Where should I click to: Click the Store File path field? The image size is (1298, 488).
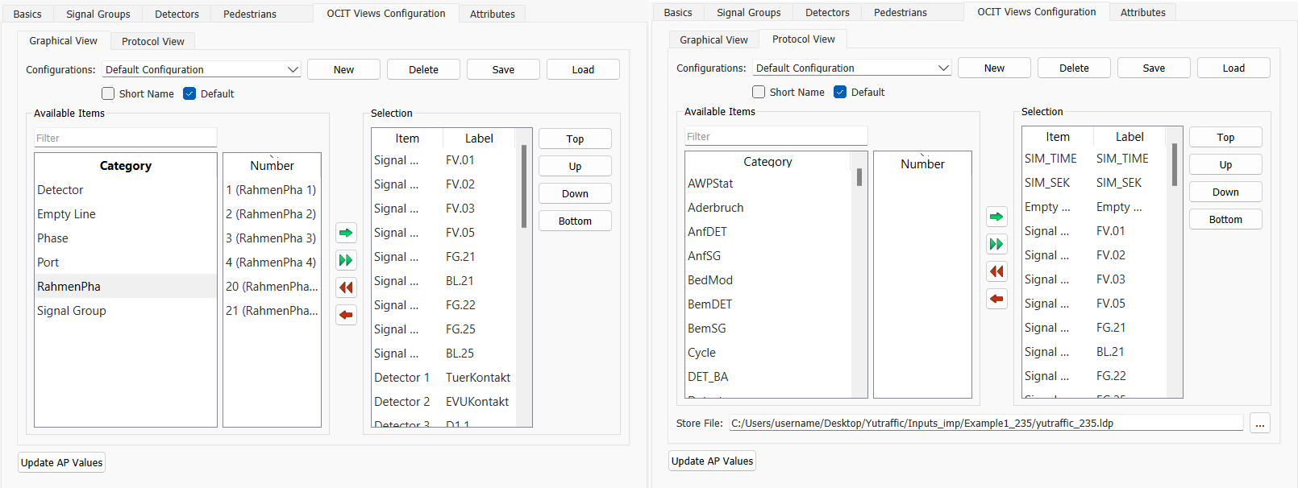(986, 424)
